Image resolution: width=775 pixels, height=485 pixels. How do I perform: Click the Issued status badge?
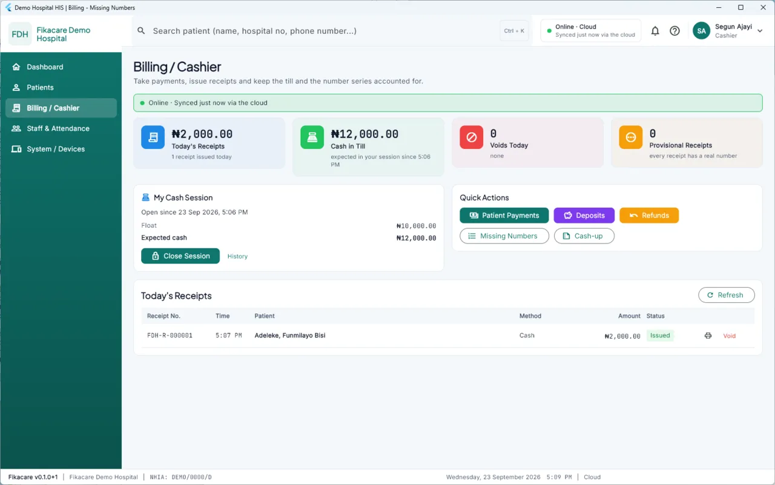click(x=660, y=335)
